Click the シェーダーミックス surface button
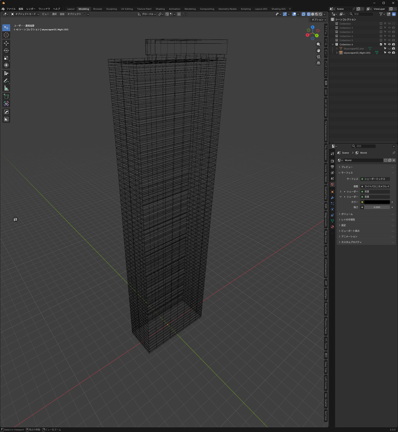The height and width of the screenshot is (432, 398). tap(375, 179)
